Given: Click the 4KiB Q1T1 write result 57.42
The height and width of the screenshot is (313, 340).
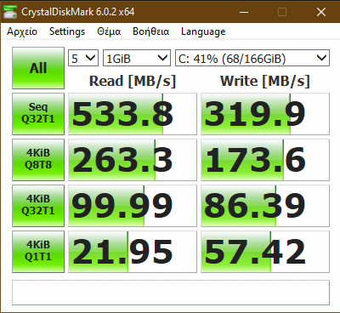Looking at the screenshot, I should click(x=265, y=252).
